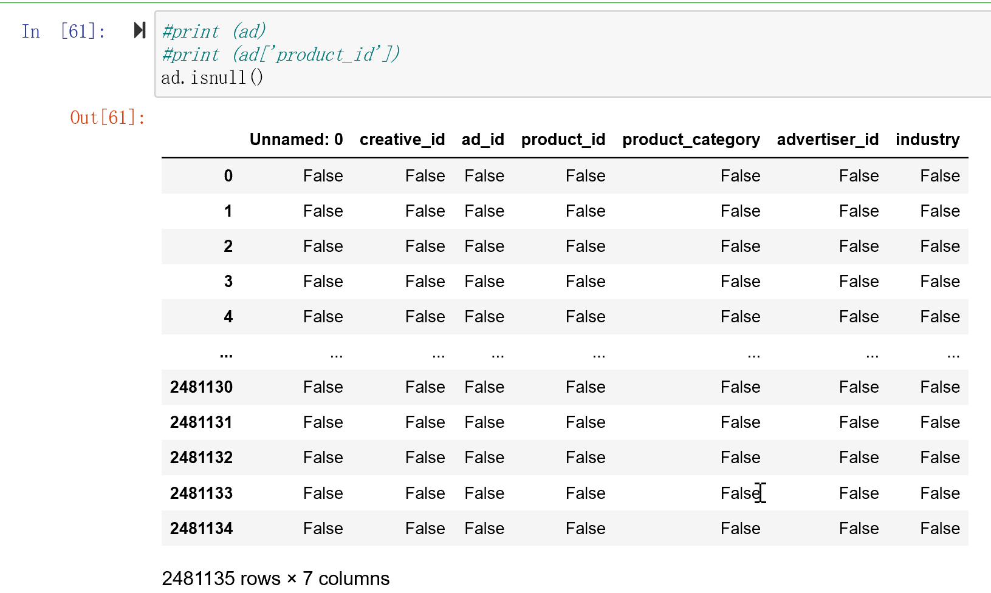Click row index 4 in the table

(x=228, y=317)
